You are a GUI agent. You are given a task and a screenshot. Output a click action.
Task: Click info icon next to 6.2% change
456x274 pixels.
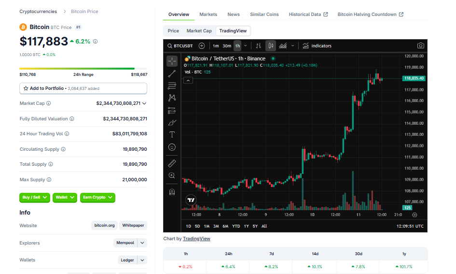tap(96, 42)
